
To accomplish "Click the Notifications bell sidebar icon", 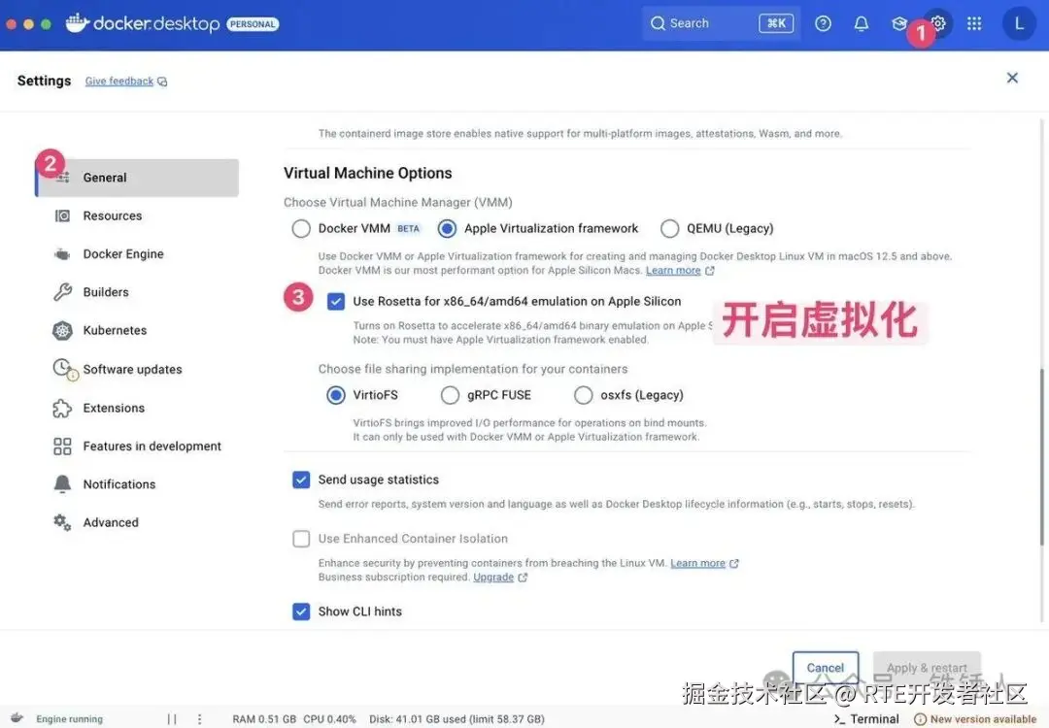I will pyautogui.click(x=62, y=484).
